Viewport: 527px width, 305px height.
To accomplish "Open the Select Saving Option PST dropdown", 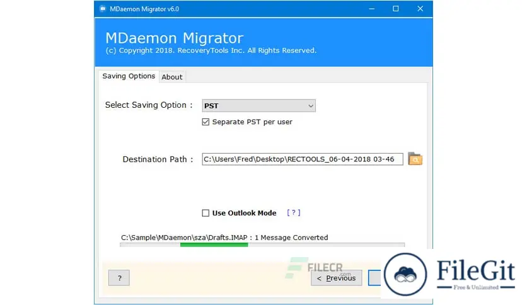I will (258, 105).
